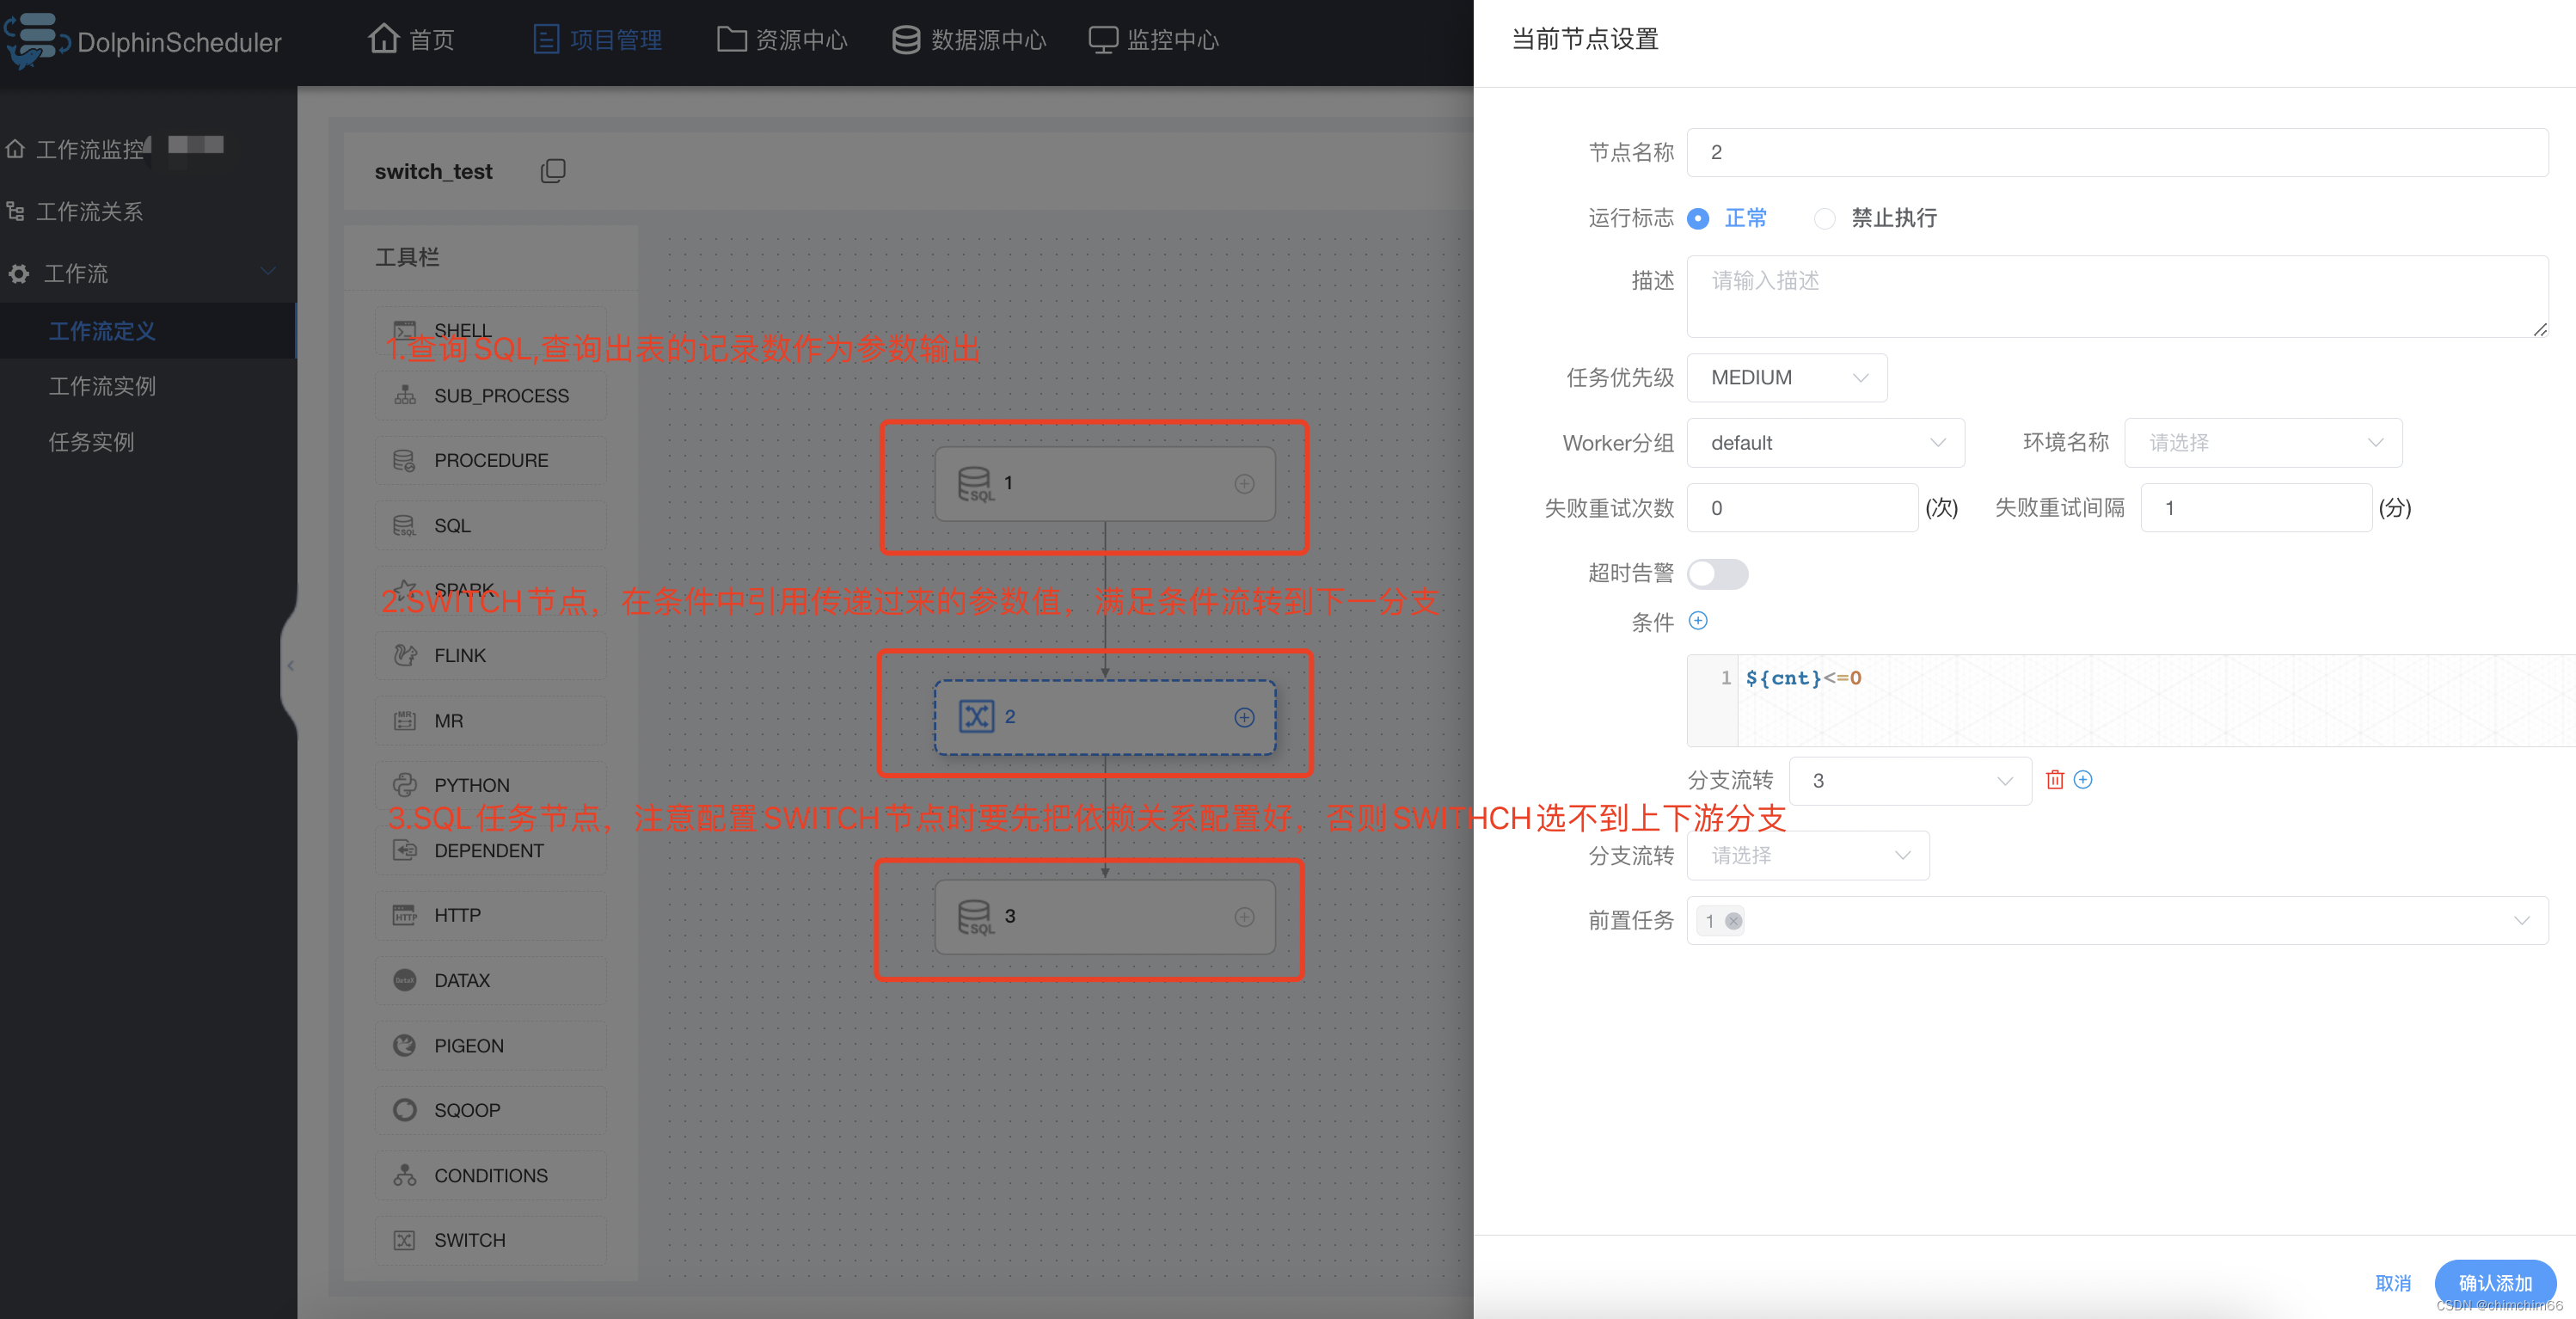Viewport: 2576px width, 1319px height.
Task: Click the PYTHON node icon in toolbar
Action: pos(403,784)
